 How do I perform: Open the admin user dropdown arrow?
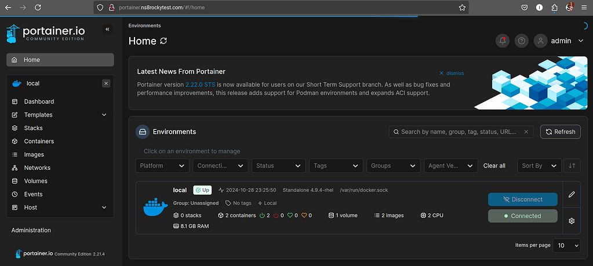581,41
